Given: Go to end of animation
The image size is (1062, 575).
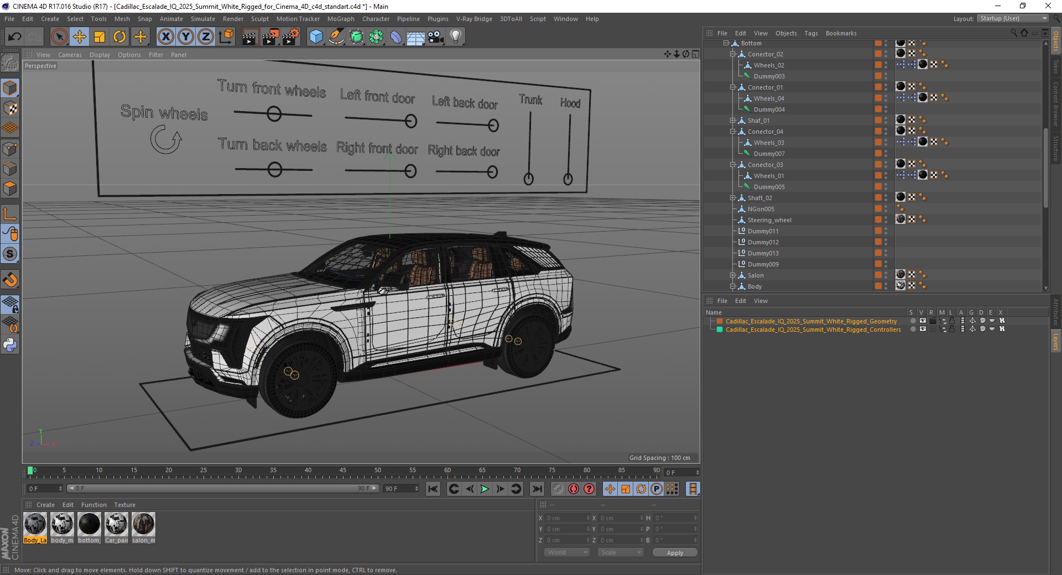Looking at the screenshot, I should click(537, 489).
